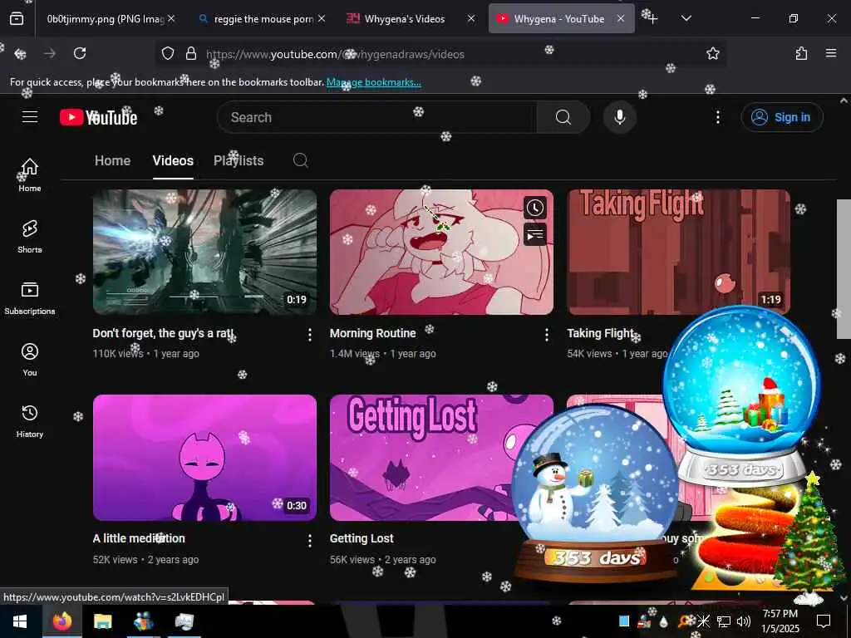Open History in YouTube sidebar
851x638 pixels.
pyautogui.click(x=30, y=421)
